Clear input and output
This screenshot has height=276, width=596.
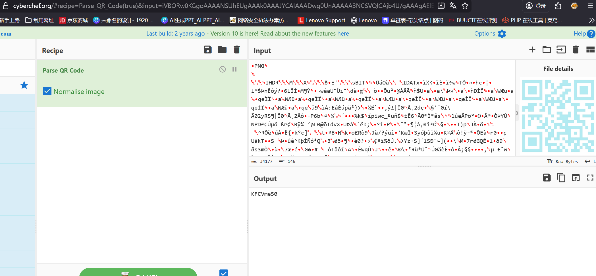coord(576,50)
